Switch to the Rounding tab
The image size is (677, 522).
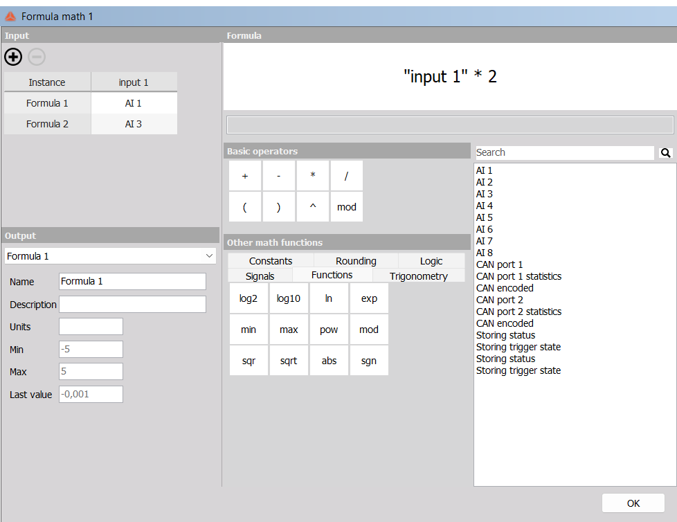[356, 261]
